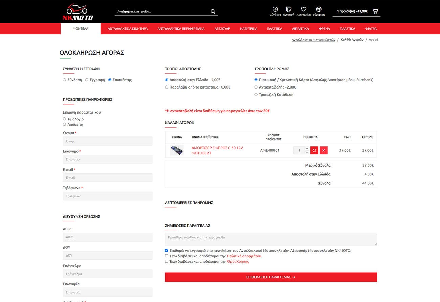Click product code AME-00001
This screenshot has width=440, height=302.
270,150
